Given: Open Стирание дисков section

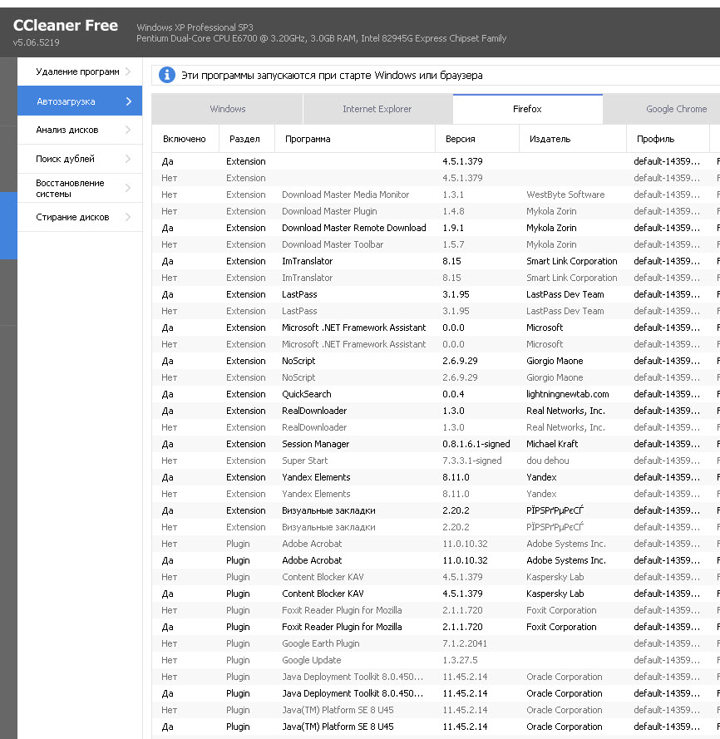Looking at the screenshot, I should pos(72,217).
